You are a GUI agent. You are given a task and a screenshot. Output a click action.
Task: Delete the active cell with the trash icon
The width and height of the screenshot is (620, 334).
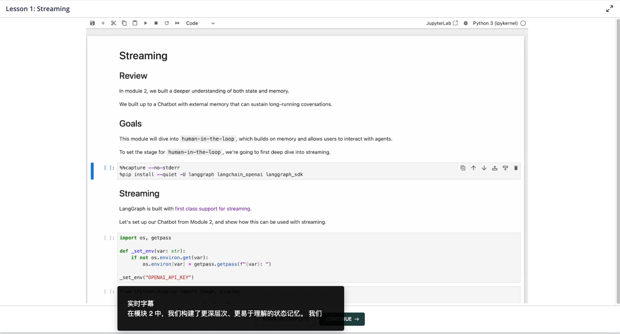516,168
